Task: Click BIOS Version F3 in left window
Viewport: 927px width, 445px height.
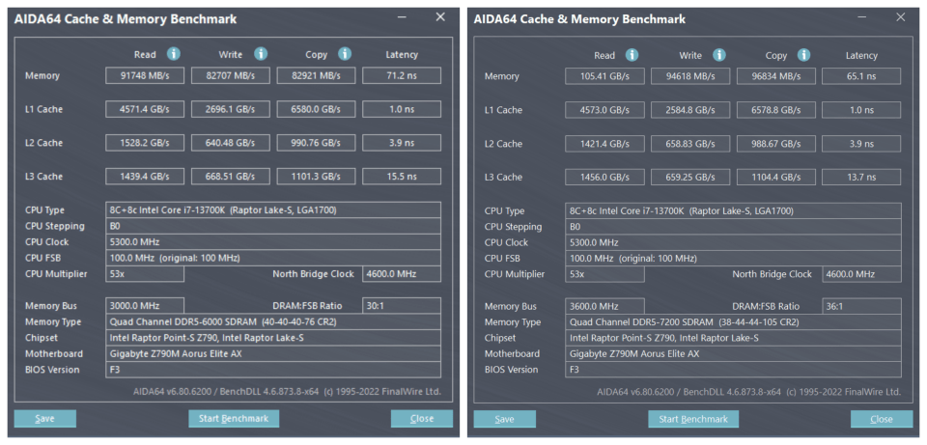Action: click(273, 370)
